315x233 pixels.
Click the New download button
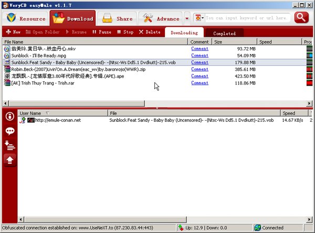(13, 32)
